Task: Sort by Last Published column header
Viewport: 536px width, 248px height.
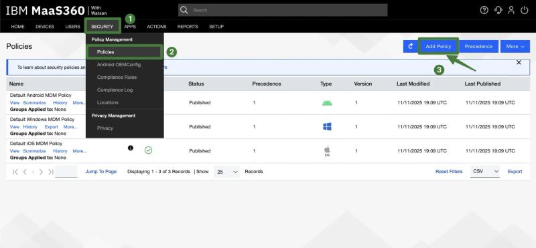Action: tap(482, 84)
